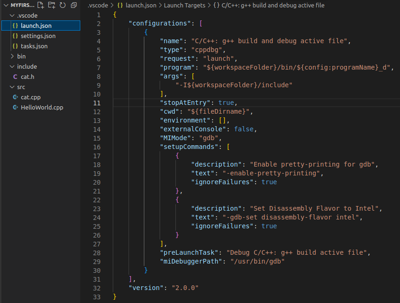Collapse all folders in explorer

tap(73, 5)
